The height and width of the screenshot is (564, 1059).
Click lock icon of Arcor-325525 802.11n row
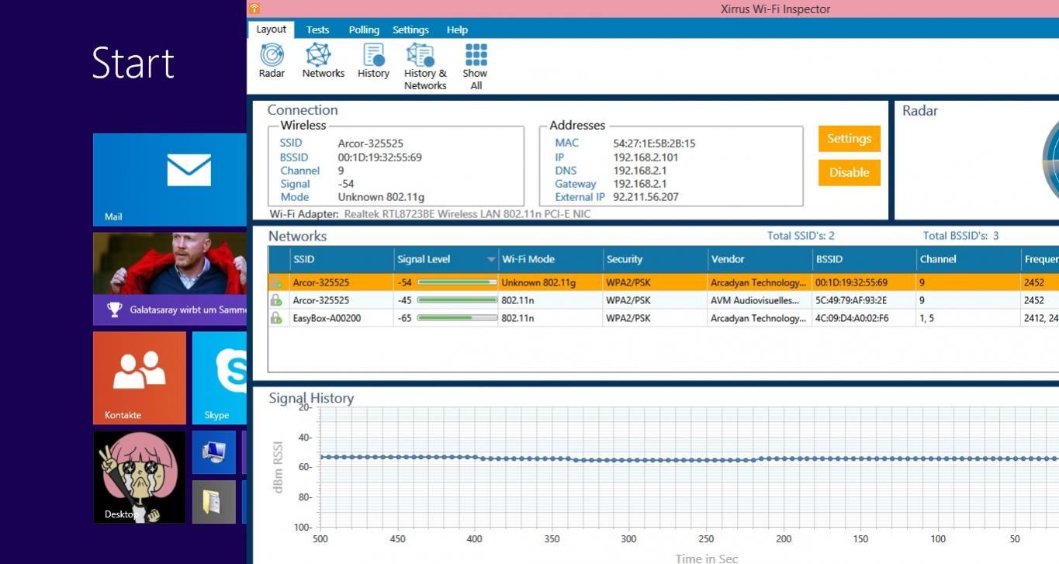pos(276,300)
